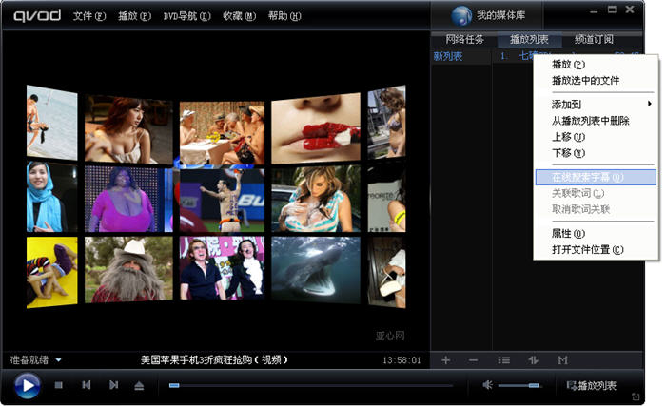
Task: Click the sort arrows icon below the playlist
Action: tap(534, 360)
